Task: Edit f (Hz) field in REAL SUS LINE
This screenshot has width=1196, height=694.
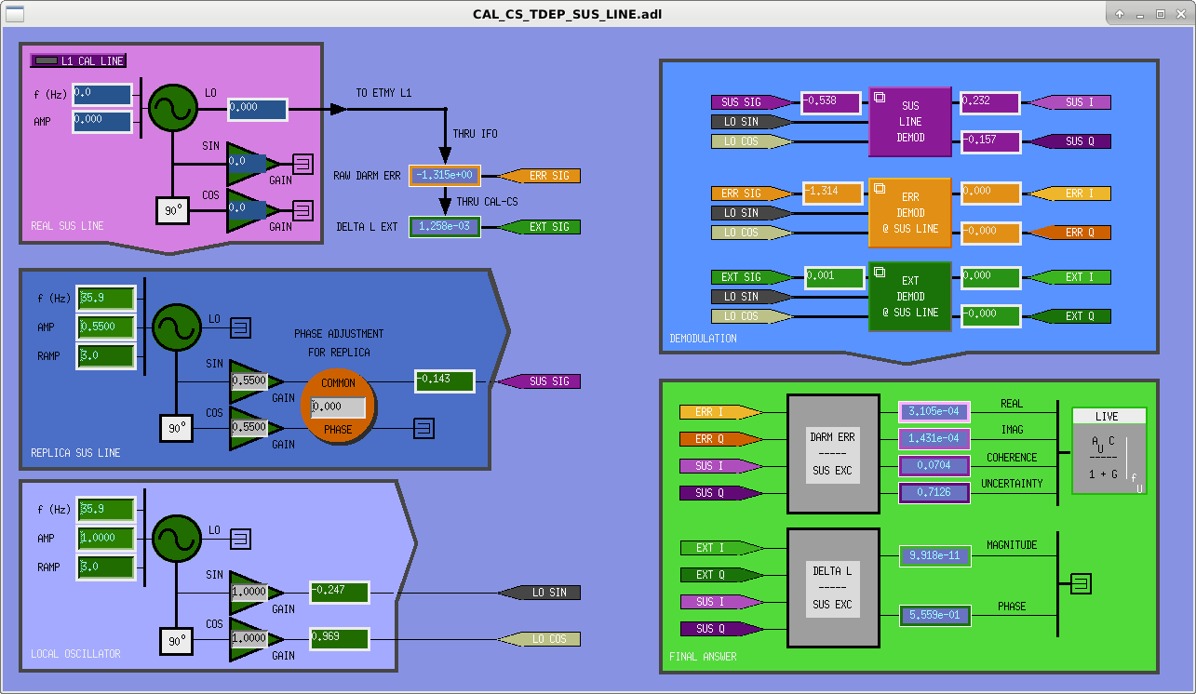Action: 101,94
